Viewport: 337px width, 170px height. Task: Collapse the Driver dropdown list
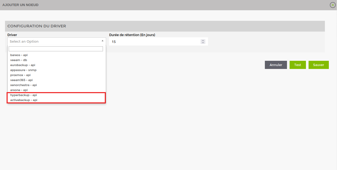click(102, 41)
